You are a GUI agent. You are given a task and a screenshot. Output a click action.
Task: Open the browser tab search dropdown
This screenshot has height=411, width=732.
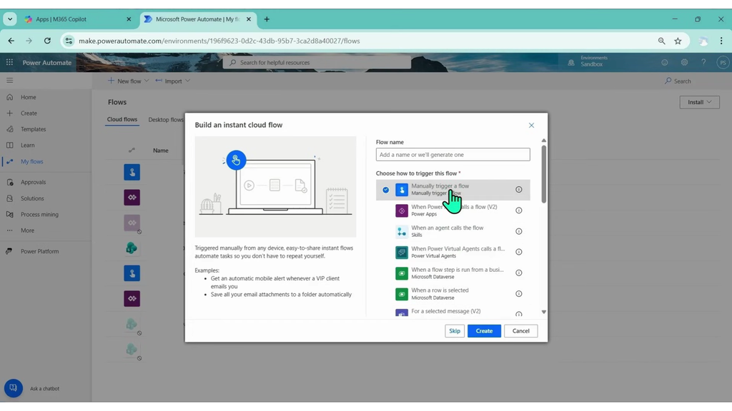click(x=10, y=19)
